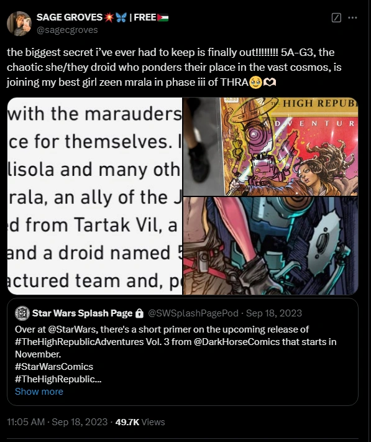Click the 49.7K Views count
Screen dimensions: 371x442
click(x=140, y=422)
